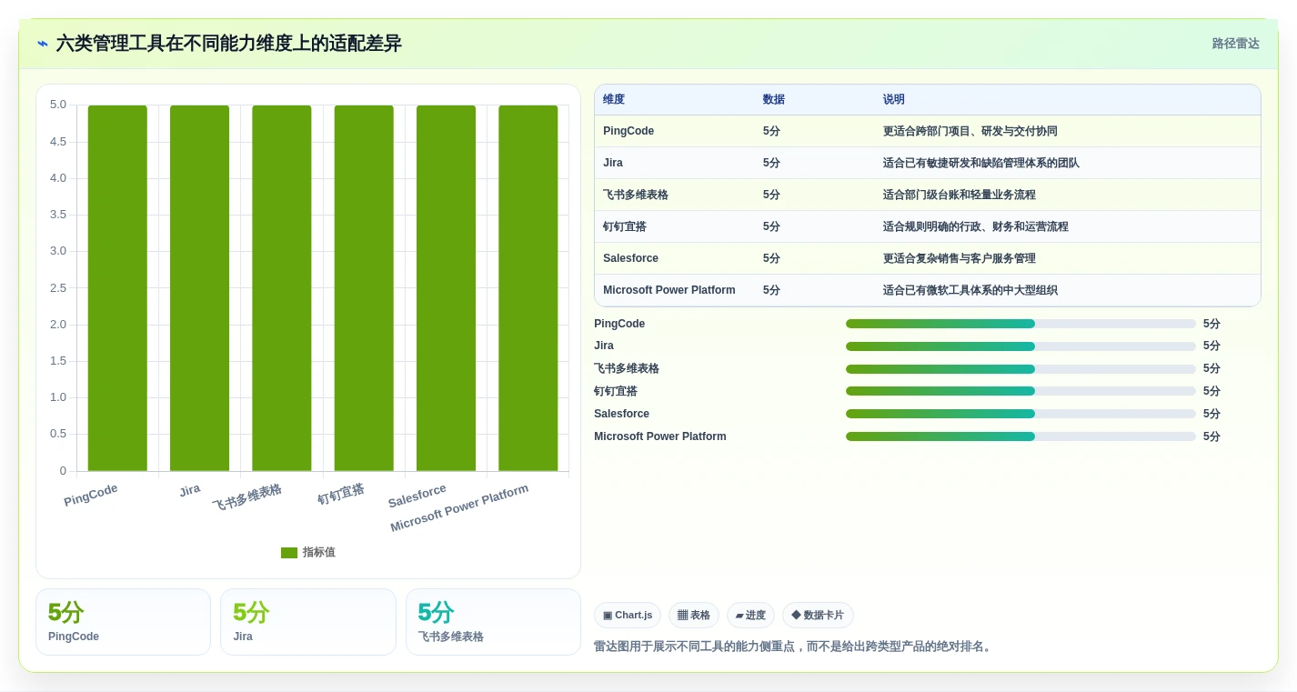Click the Chart.js tag chip
Screen dimensions: 1297x692
[628, 616]
